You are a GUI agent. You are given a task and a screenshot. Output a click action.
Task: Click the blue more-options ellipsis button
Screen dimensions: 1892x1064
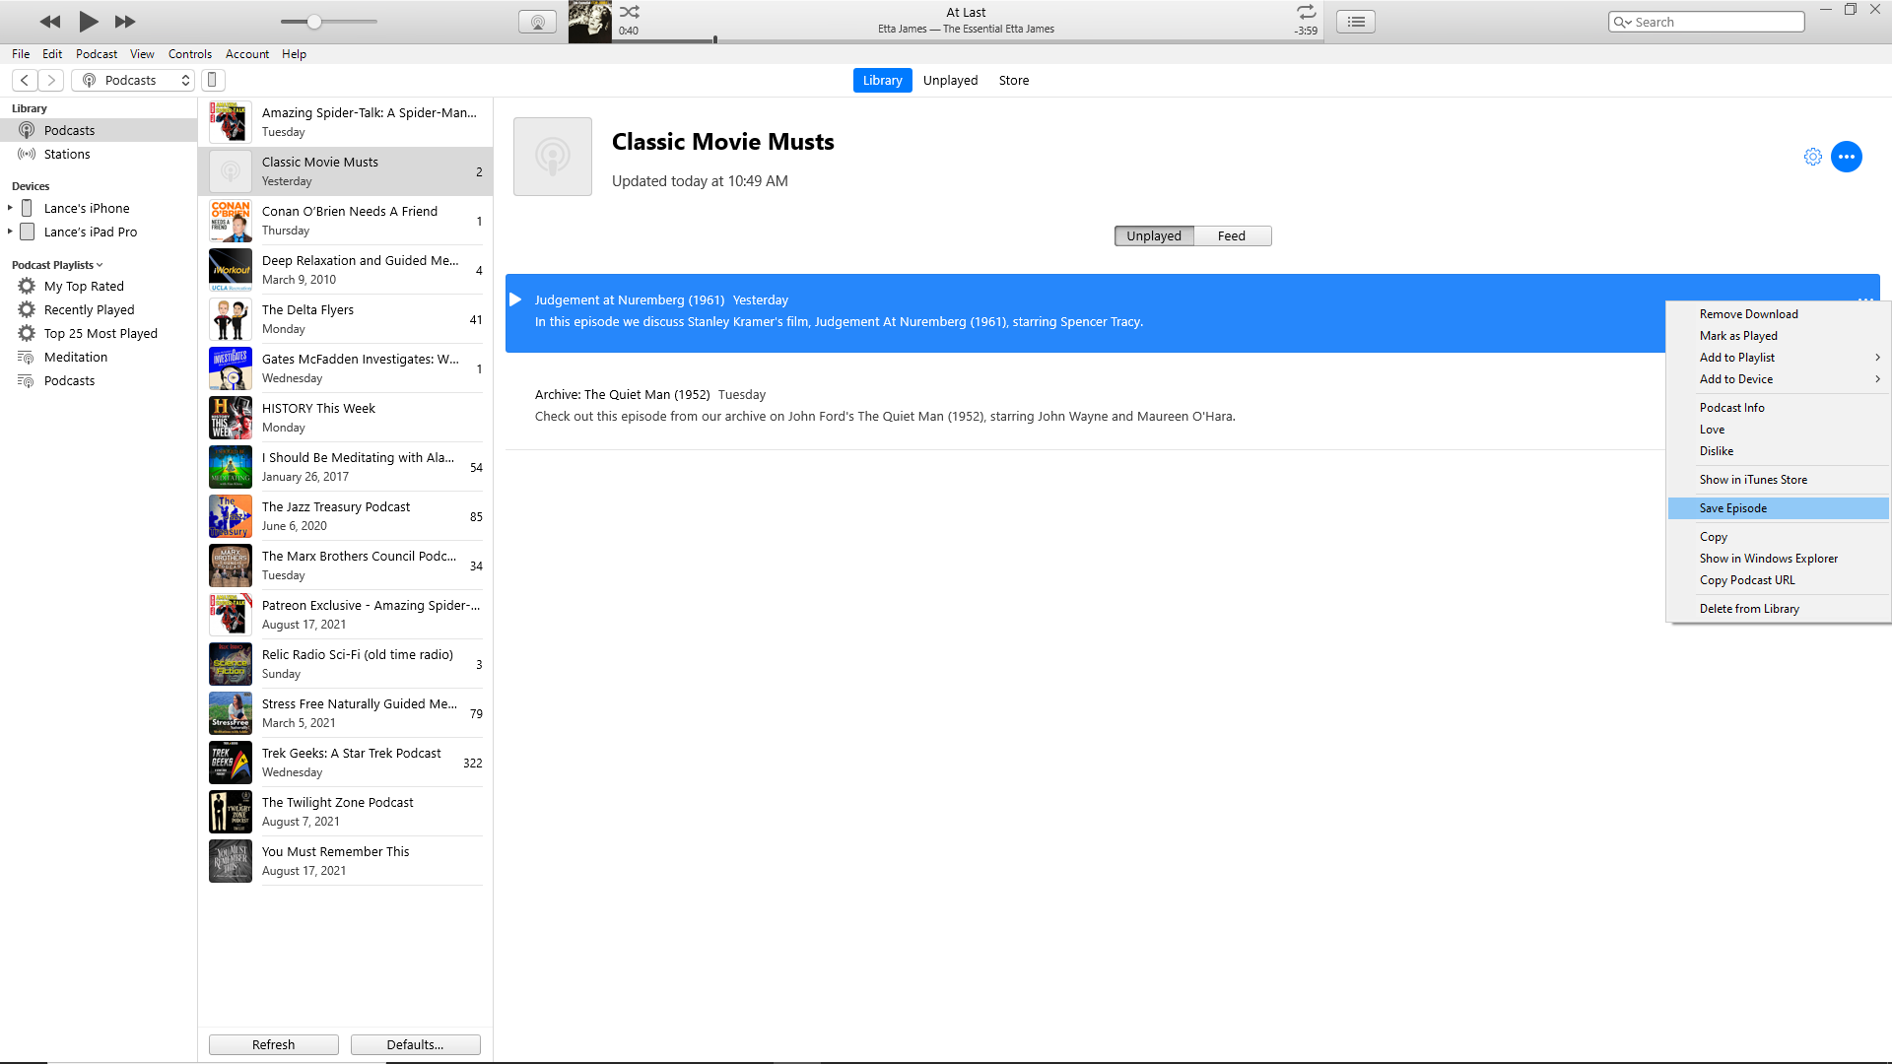tap(1847, 157)
